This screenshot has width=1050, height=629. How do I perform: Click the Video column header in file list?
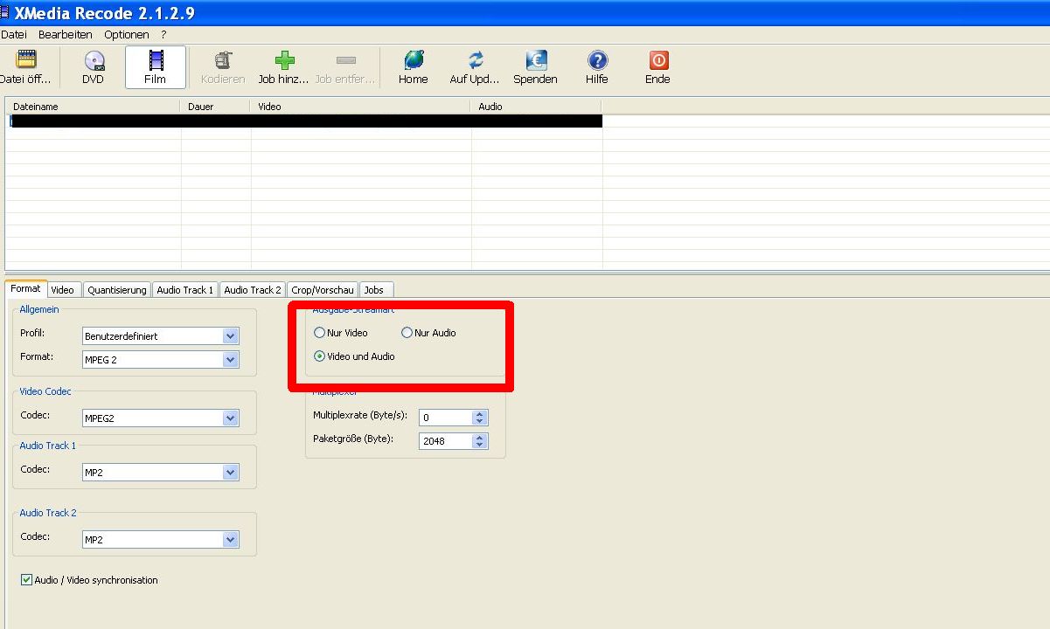(361, 107)
